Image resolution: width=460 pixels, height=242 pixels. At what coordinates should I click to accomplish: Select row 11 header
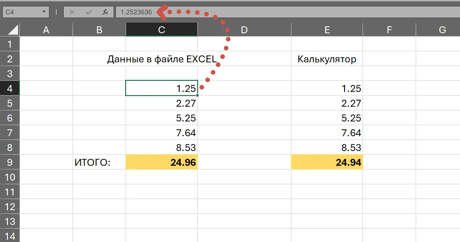click(10, 192)
